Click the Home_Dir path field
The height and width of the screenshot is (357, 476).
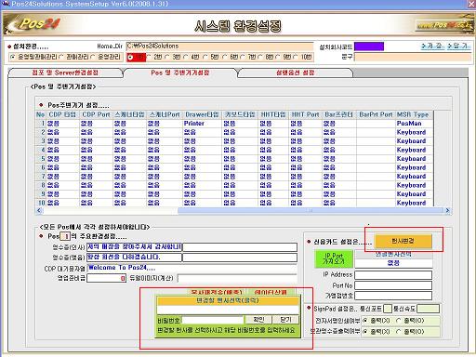(219, 46)
